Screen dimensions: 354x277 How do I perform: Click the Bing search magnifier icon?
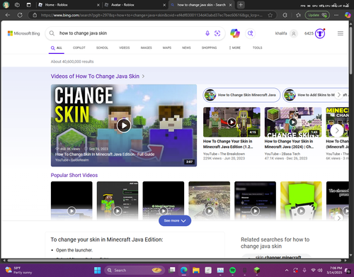coord(52,33)
